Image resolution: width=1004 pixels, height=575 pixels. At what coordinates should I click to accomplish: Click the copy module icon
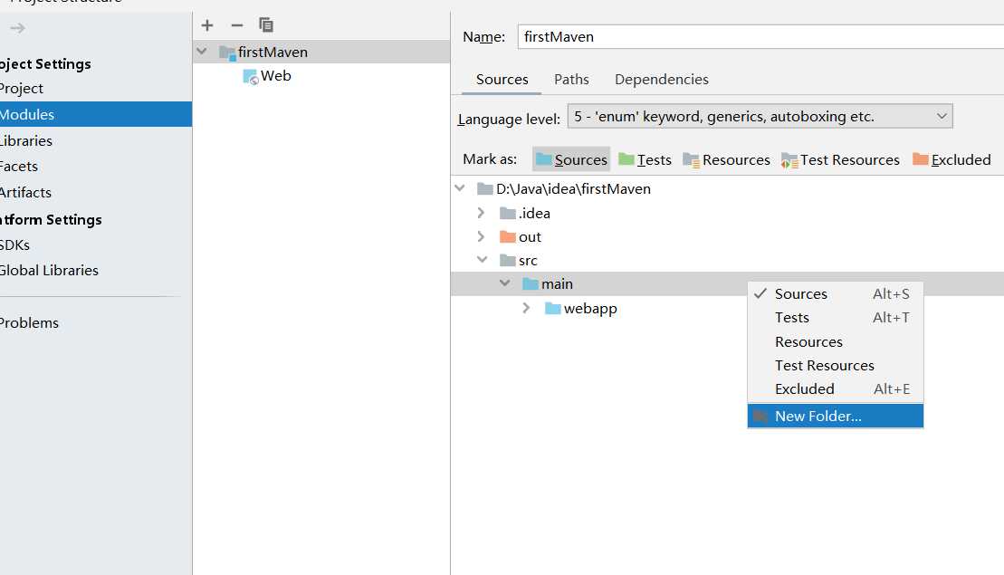pos(266,25)
